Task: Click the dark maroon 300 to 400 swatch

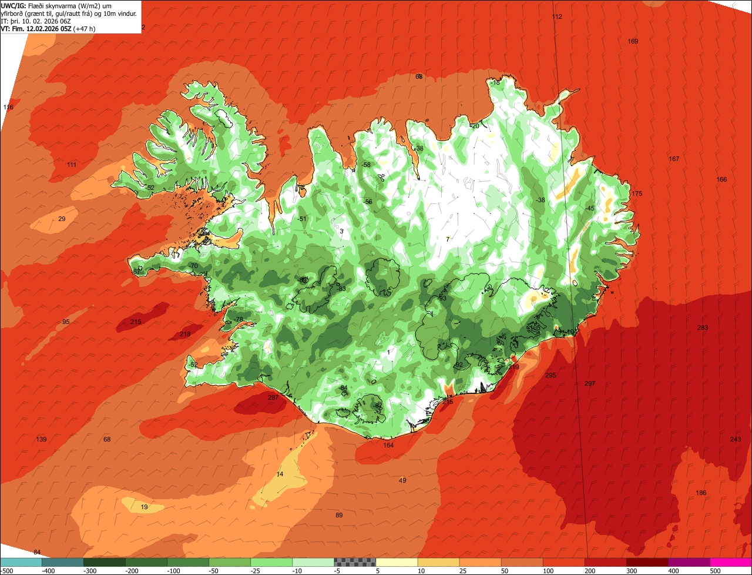Action: point(647,561)
